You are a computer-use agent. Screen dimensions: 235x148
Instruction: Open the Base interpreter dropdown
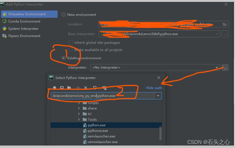click(x=217, y=34)
